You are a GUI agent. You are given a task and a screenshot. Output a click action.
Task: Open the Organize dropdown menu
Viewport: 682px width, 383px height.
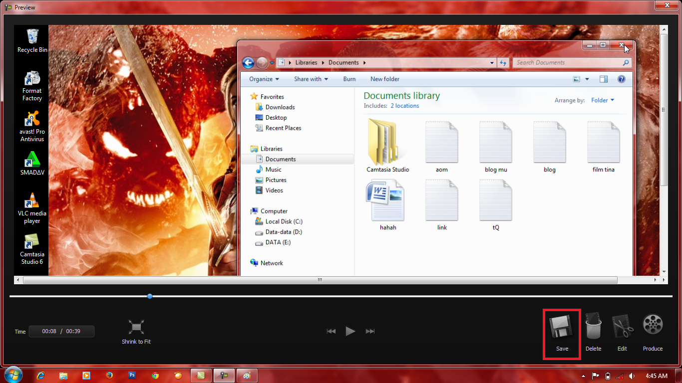click(264, 79)
